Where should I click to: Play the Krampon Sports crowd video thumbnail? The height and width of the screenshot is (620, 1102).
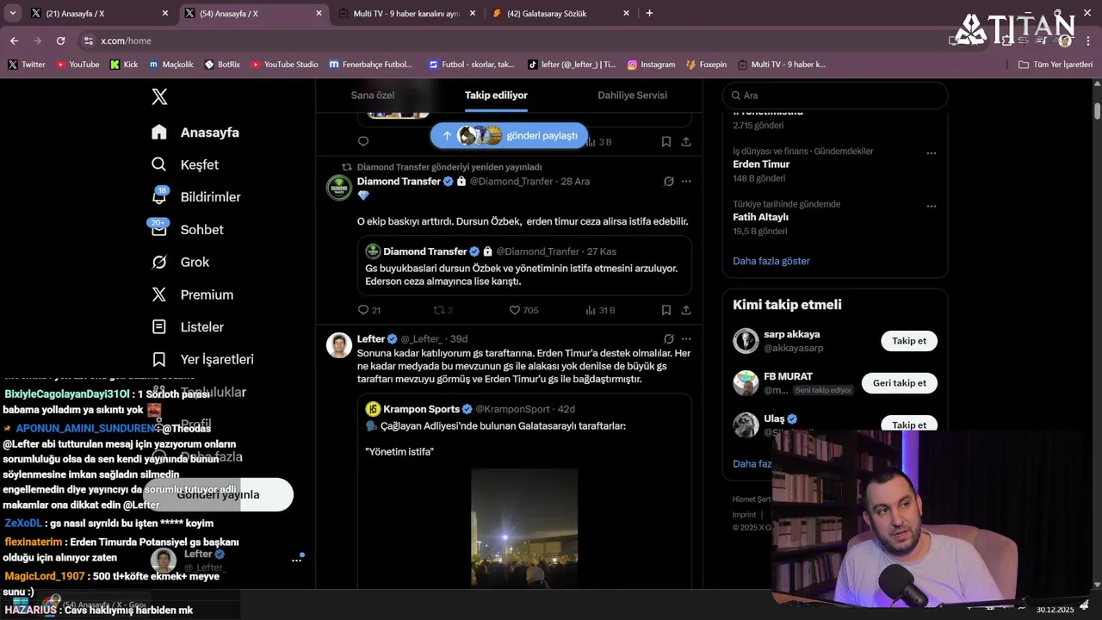(x=524, y=528)
